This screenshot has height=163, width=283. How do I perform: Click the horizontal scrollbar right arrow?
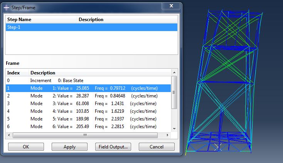tap(167, 135)
